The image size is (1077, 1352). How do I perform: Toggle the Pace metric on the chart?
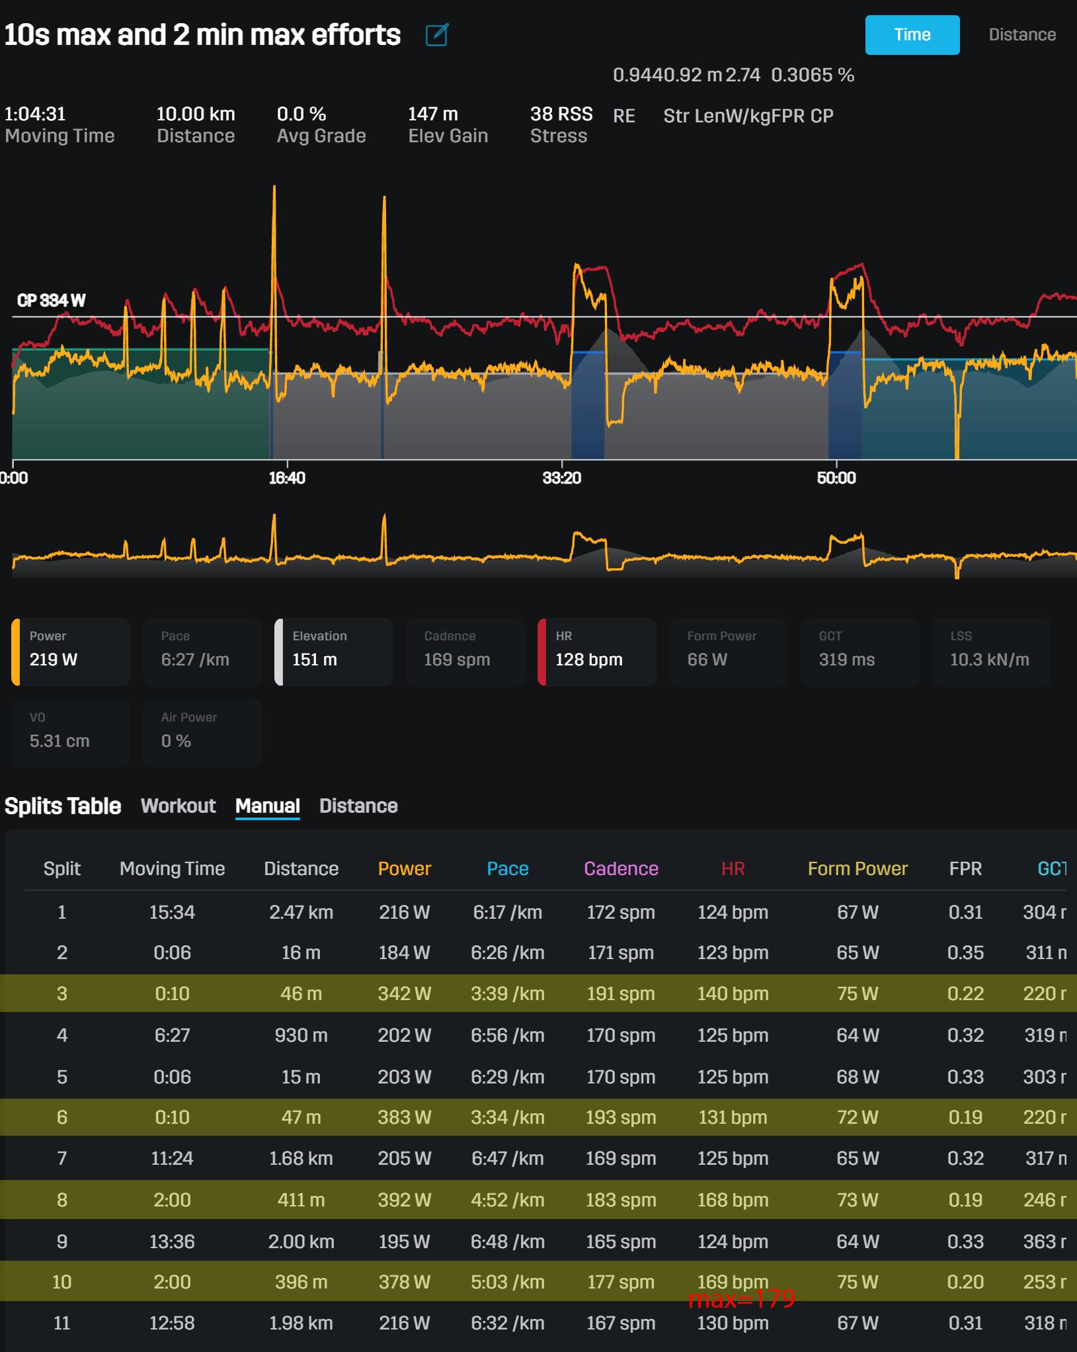point(202,652)
